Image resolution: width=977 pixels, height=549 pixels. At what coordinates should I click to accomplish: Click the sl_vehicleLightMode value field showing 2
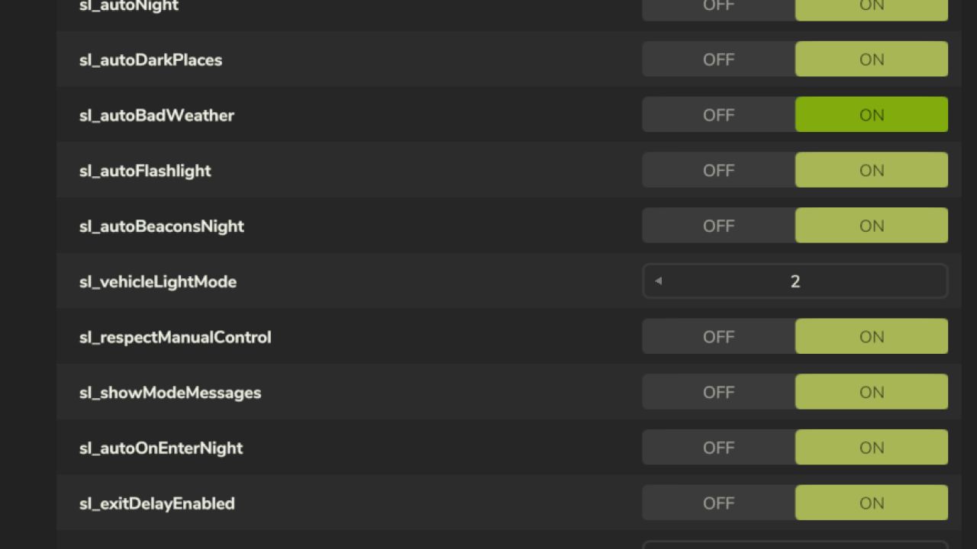pyautogui.click(x=795, y=281)
